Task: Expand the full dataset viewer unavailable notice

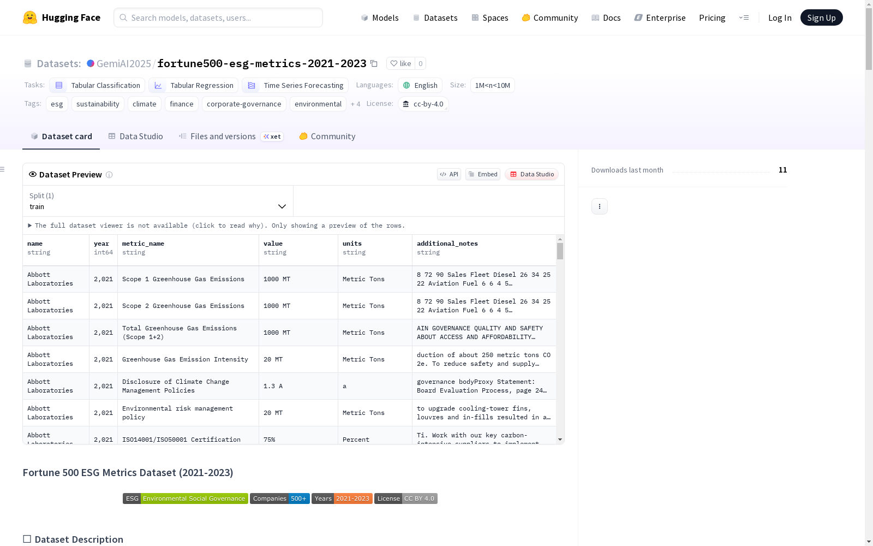Action: coord(217,225)
